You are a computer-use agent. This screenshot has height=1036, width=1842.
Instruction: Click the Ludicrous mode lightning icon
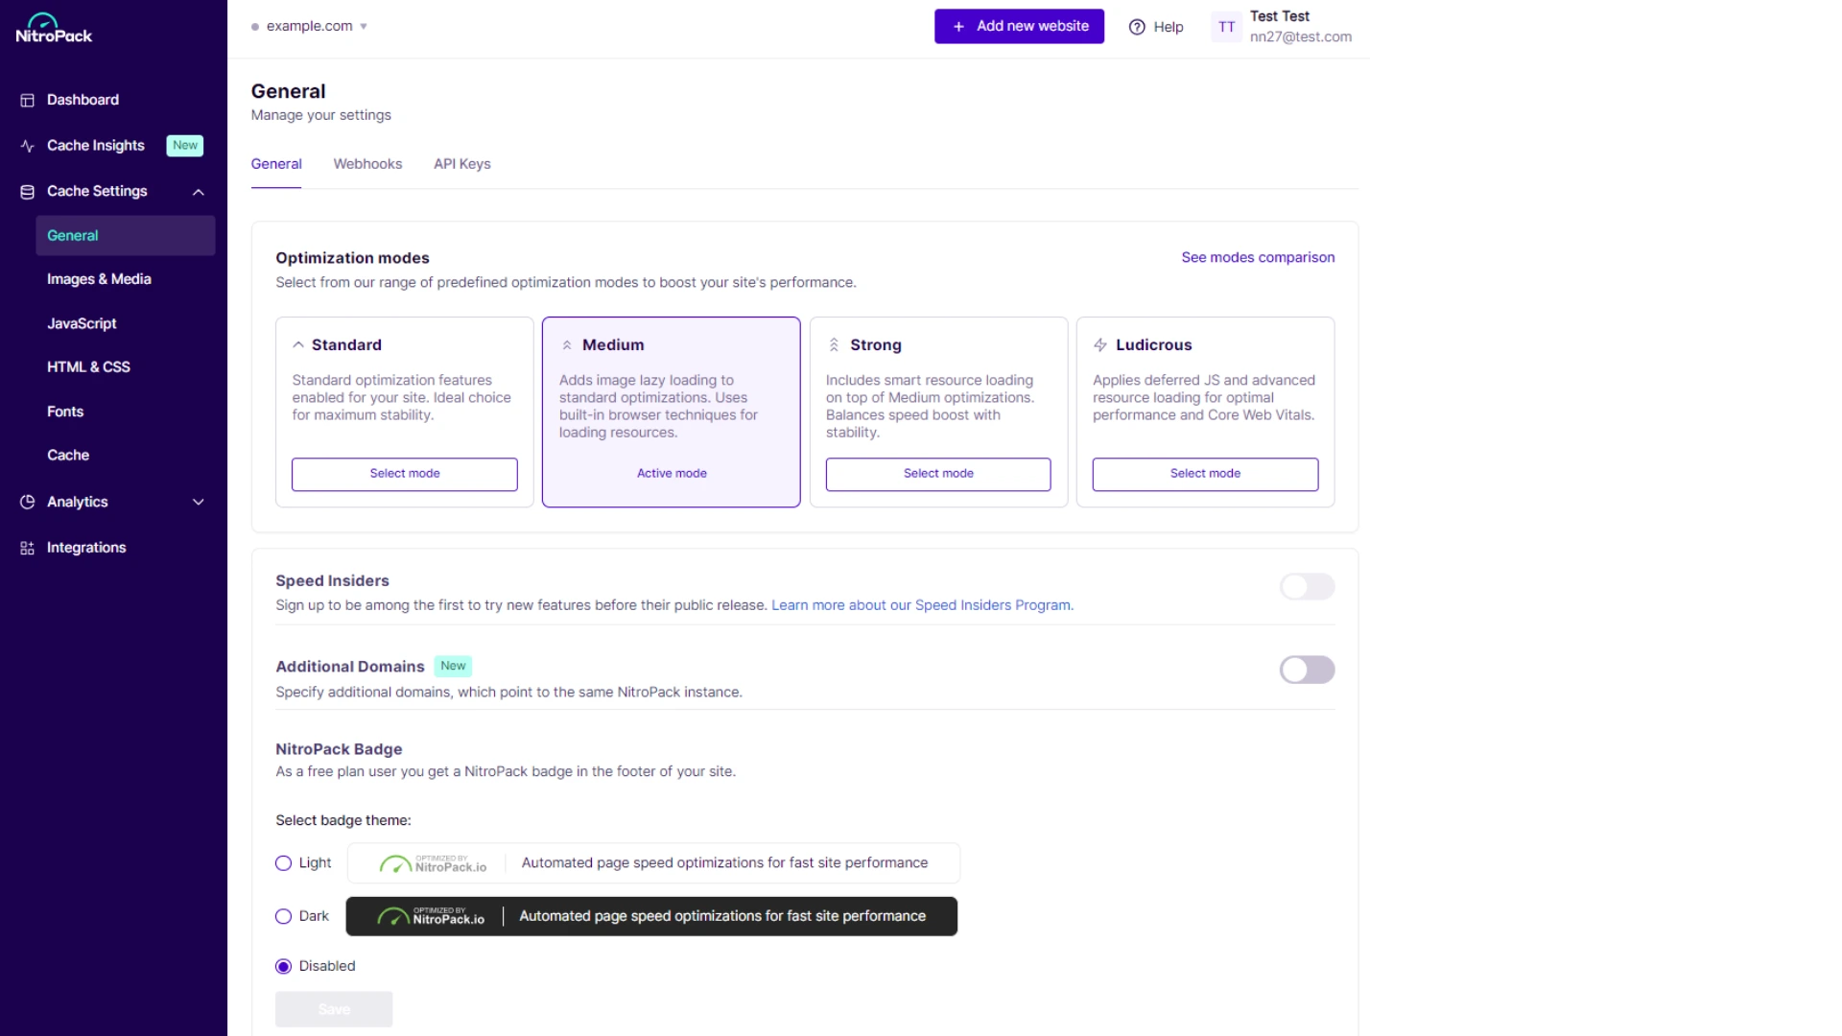tap(1100, 344)
